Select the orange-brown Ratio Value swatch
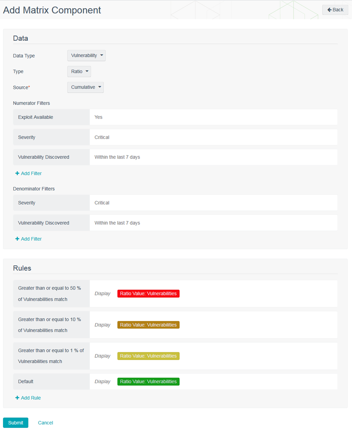 click(x=148, y=325)
